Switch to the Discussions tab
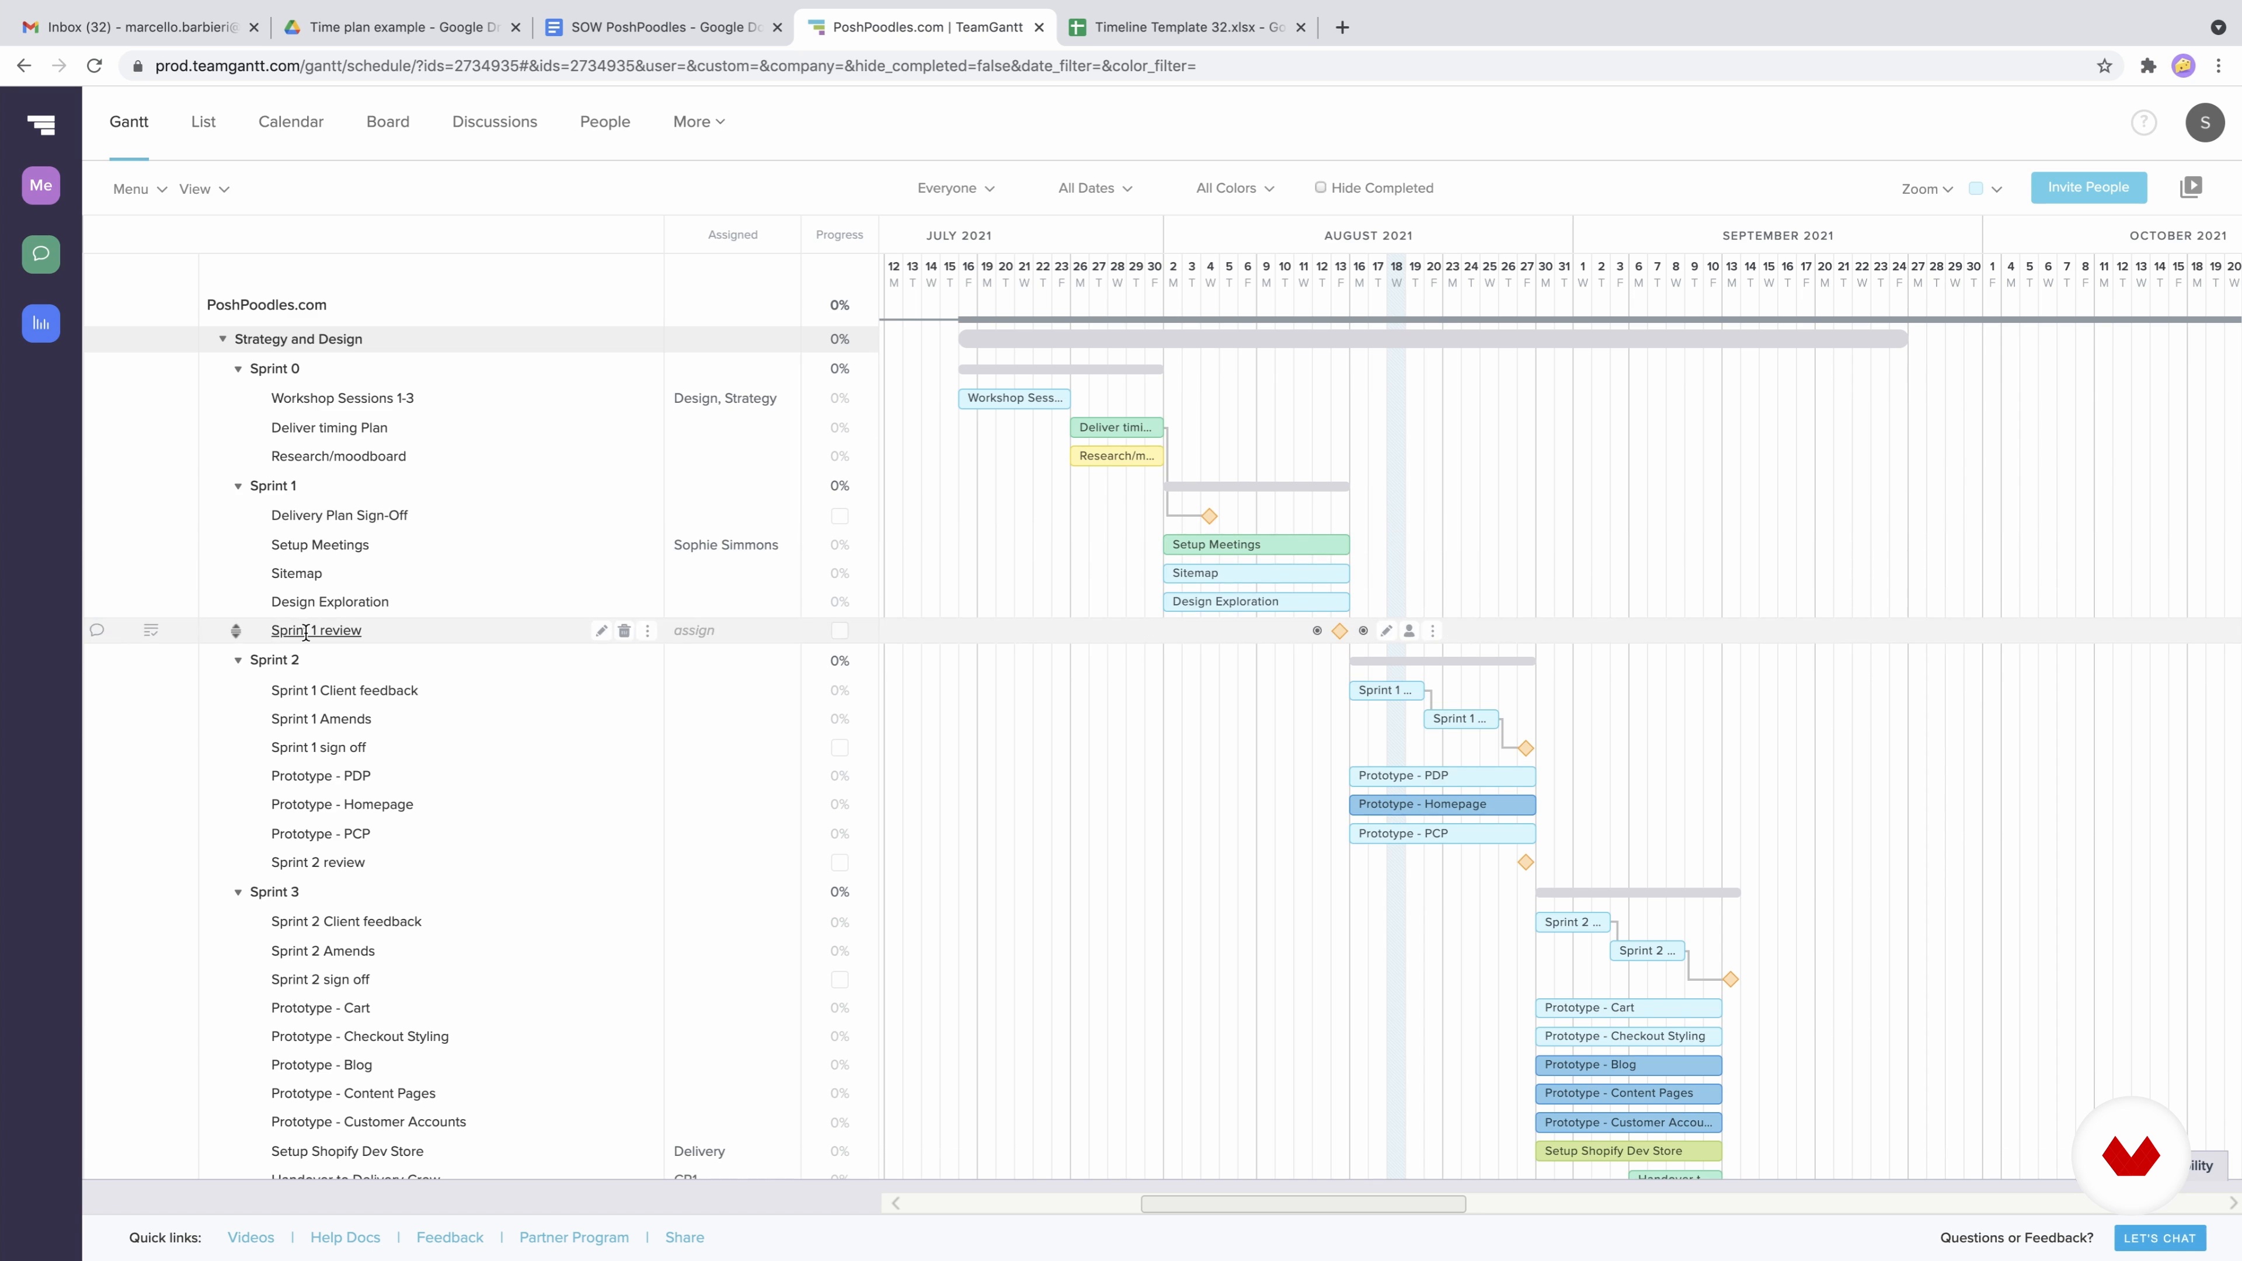The image size is (2242, 1261). [x=495, y=122]
